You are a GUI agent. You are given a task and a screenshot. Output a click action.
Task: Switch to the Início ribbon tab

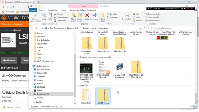pyautogui.click(x=41, y=10)
